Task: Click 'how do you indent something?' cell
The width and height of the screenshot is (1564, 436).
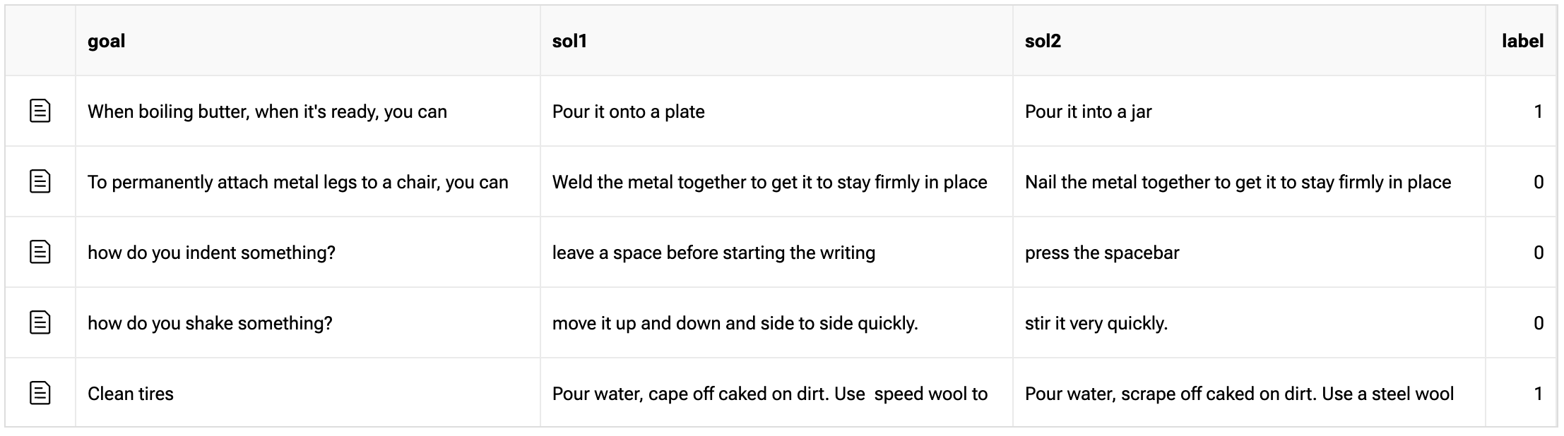Action: [x=211, y=253]
